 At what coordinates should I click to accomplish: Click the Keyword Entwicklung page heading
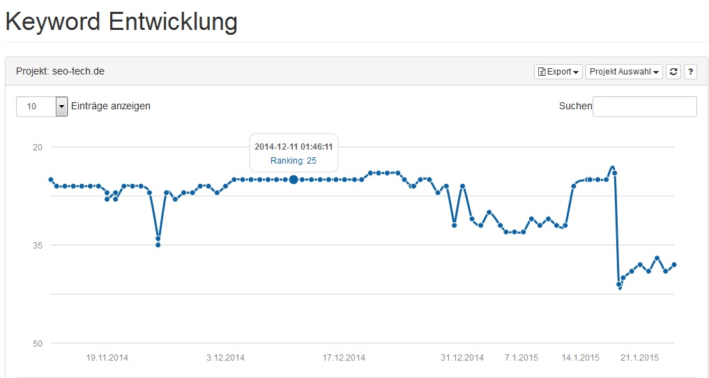tap(121, 21)
